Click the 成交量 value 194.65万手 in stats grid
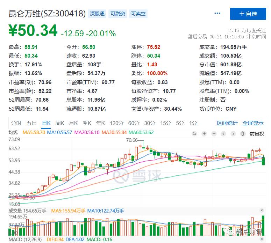Screen dimensions: 271x243 tap(234, 47)
